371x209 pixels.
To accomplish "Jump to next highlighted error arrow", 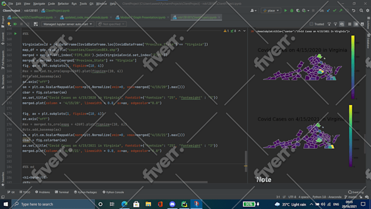I will [244, 31].
